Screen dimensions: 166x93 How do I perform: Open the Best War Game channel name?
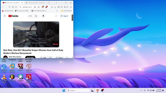15,57
